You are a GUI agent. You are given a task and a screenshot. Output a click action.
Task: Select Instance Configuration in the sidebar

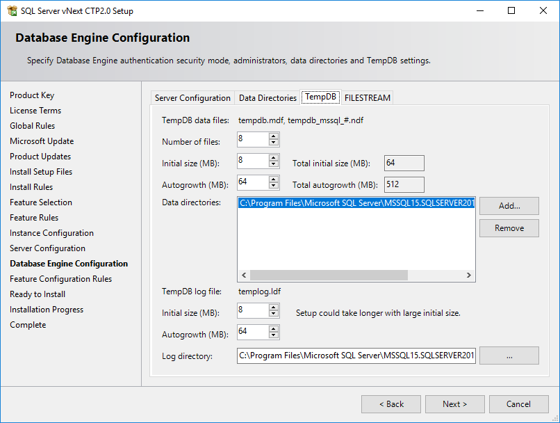click(50, 232)
